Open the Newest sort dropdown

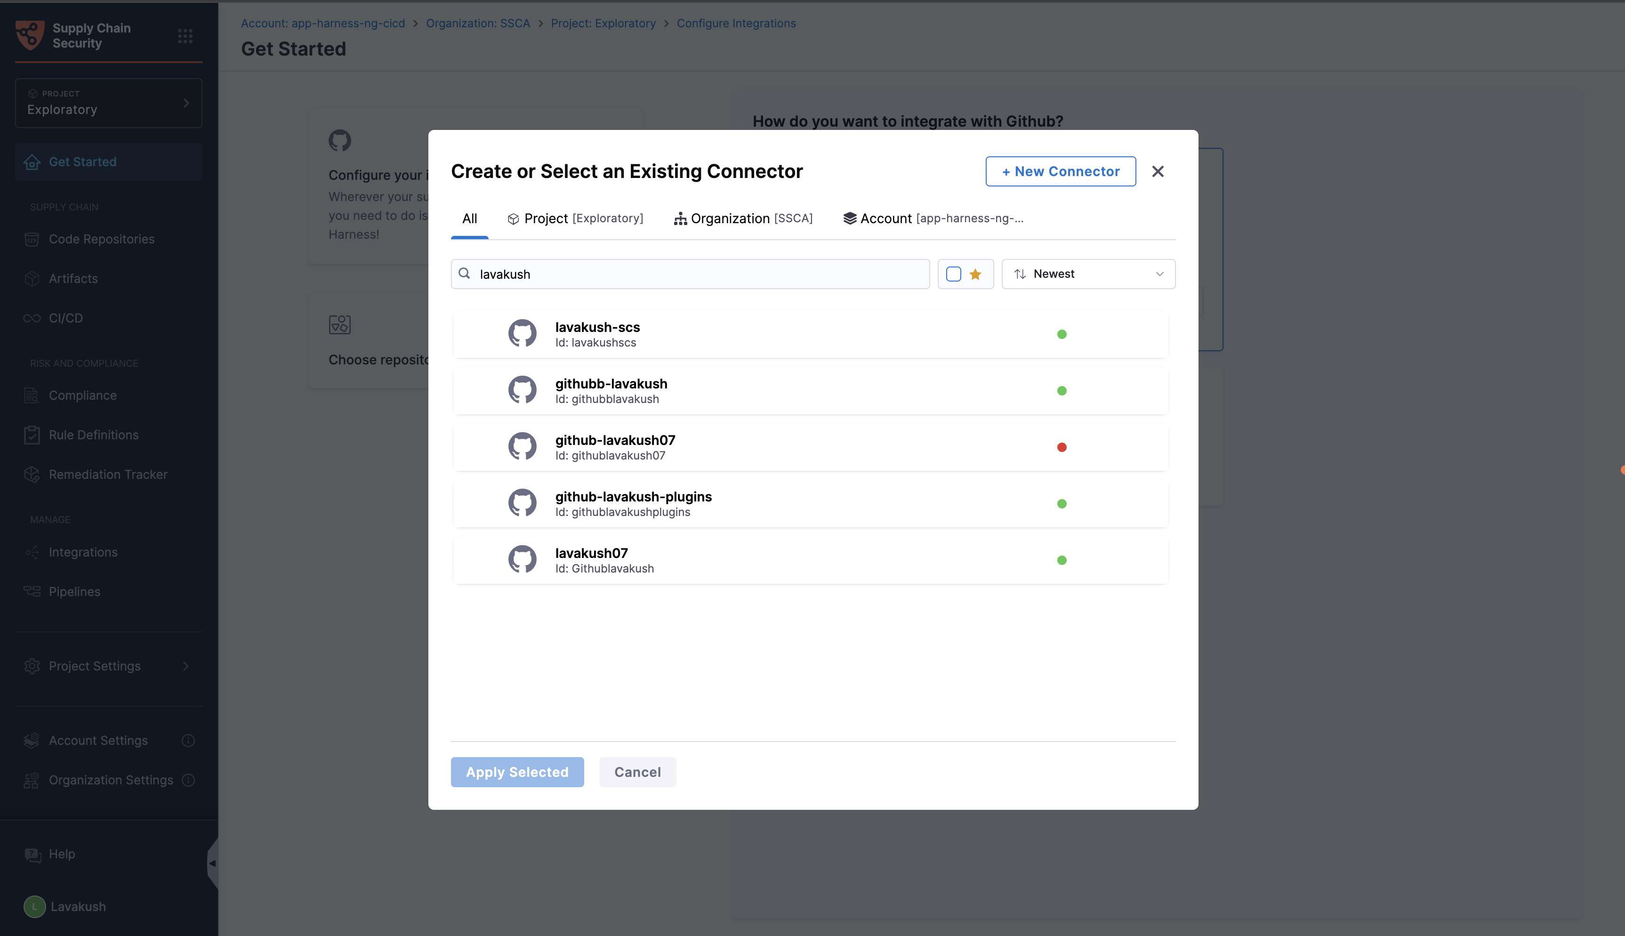coord(1088,274)
